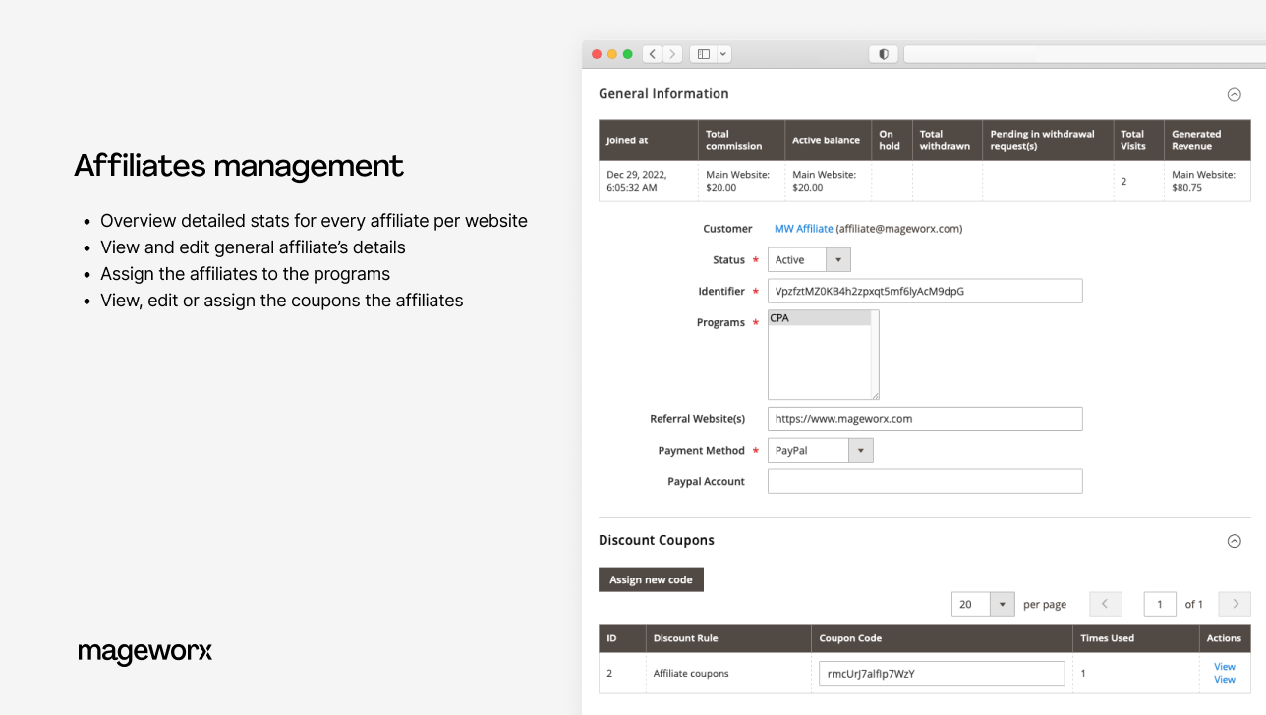Viewport: 1266px width, 715px height.
Task: Click the browser back arrow button
Action: point(653,54)
